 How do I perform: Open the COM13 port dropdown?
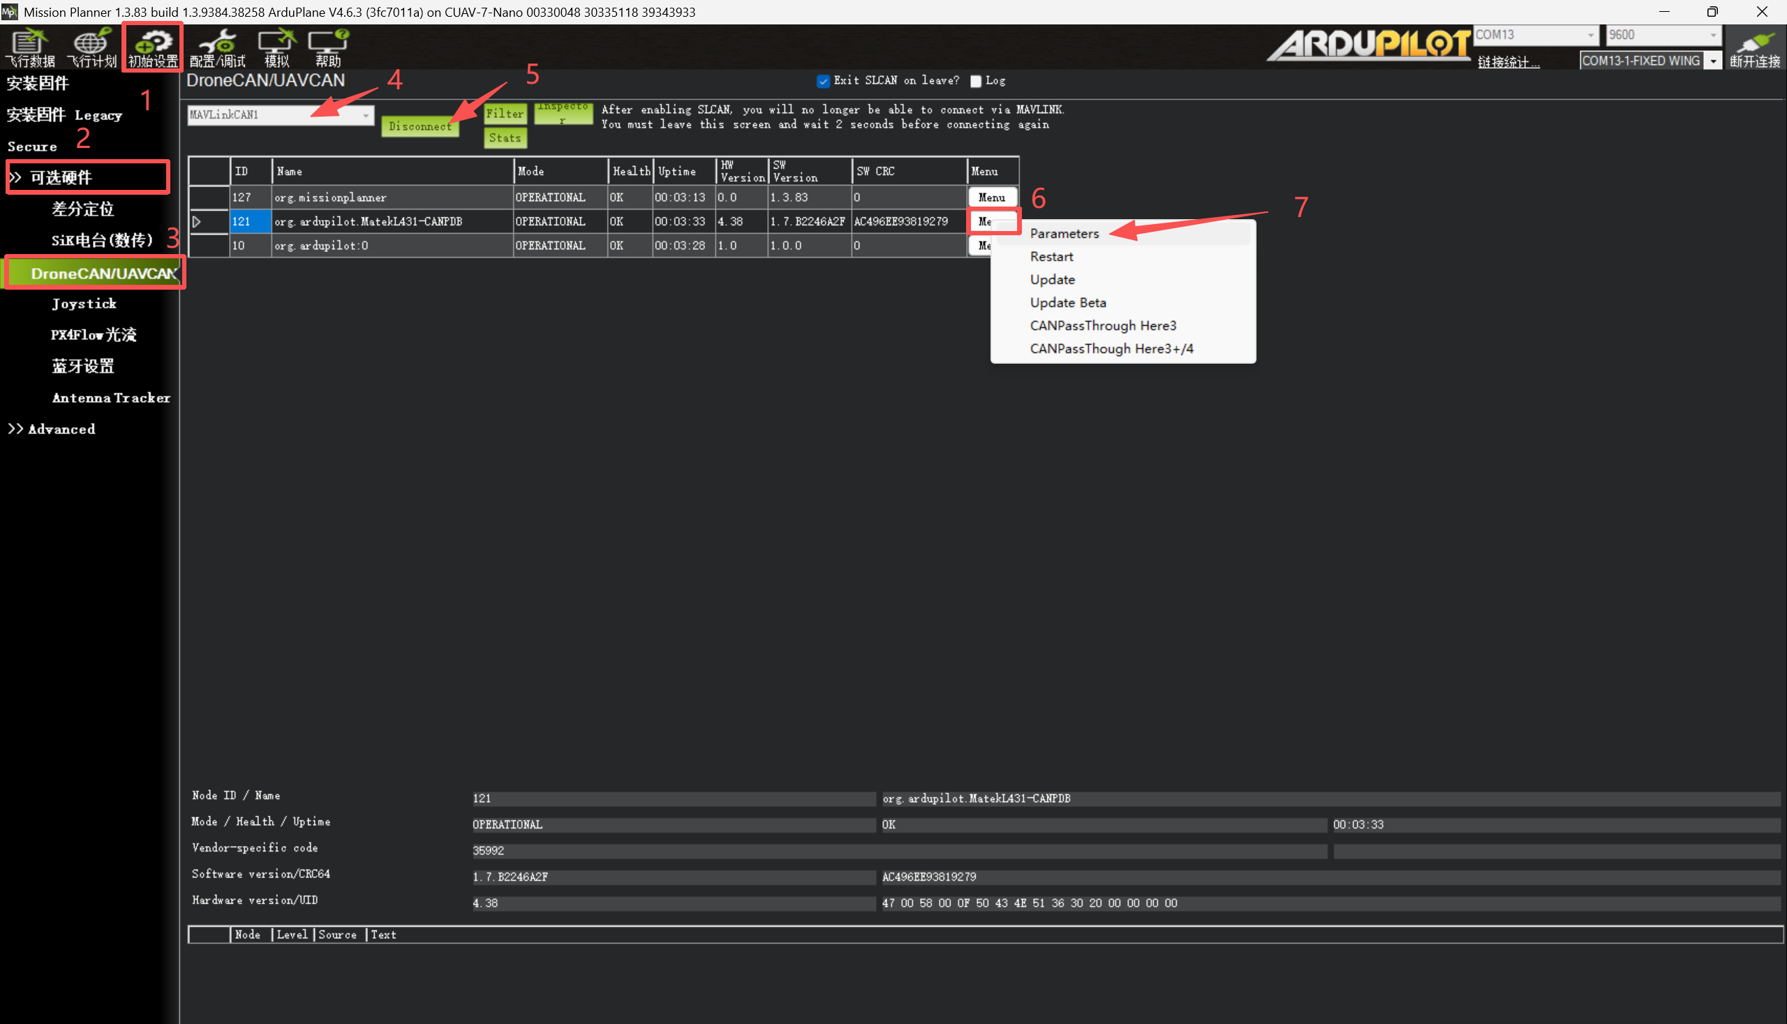click(x=1536, y=34)
